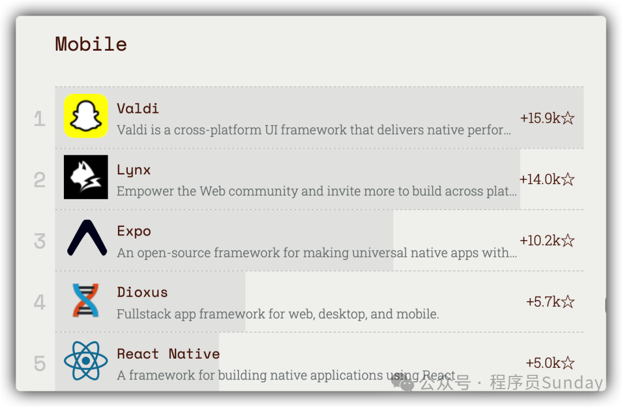Open the React Native project title
This screenshot has width=622, height=407.
click(168, 353)
